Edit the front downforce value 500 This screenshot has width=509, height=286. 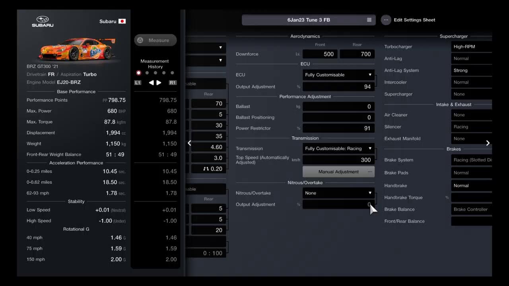[x=320, y=54]
